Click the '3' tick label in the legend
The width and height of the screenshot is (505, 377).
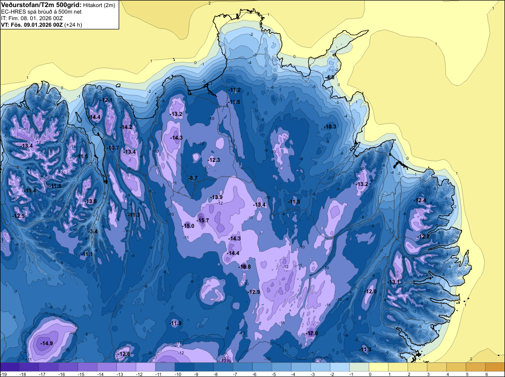pyautogui.click(x=428, y=374)
